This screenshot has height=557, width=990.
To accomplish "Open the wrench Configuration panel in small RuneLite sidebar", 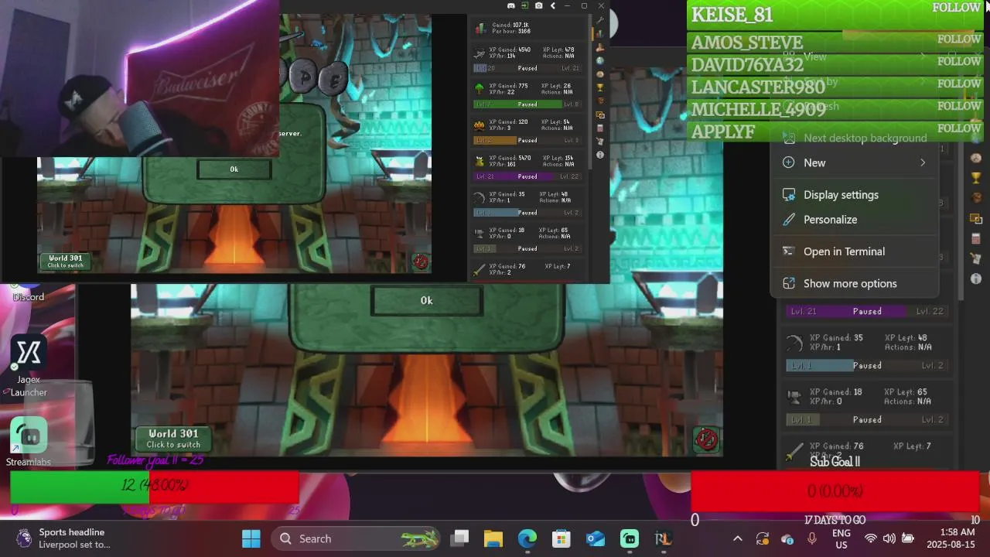I will [600, 20].
